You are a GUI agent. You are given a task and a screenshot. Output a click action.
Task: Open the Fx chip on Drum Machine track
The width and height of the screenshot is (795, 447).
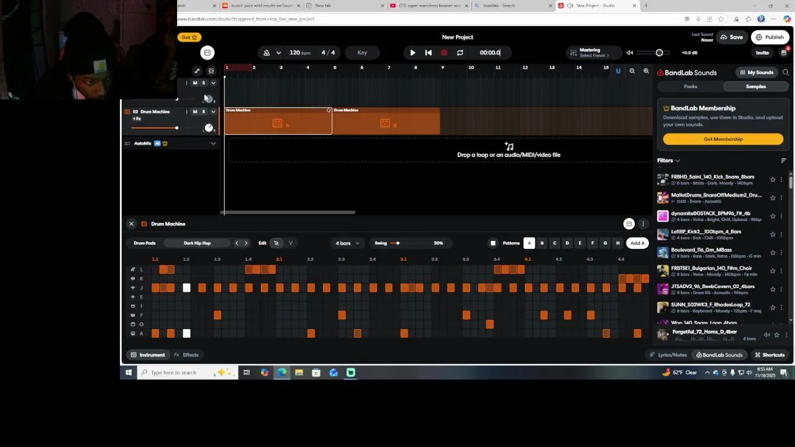[x=137, y=119]
